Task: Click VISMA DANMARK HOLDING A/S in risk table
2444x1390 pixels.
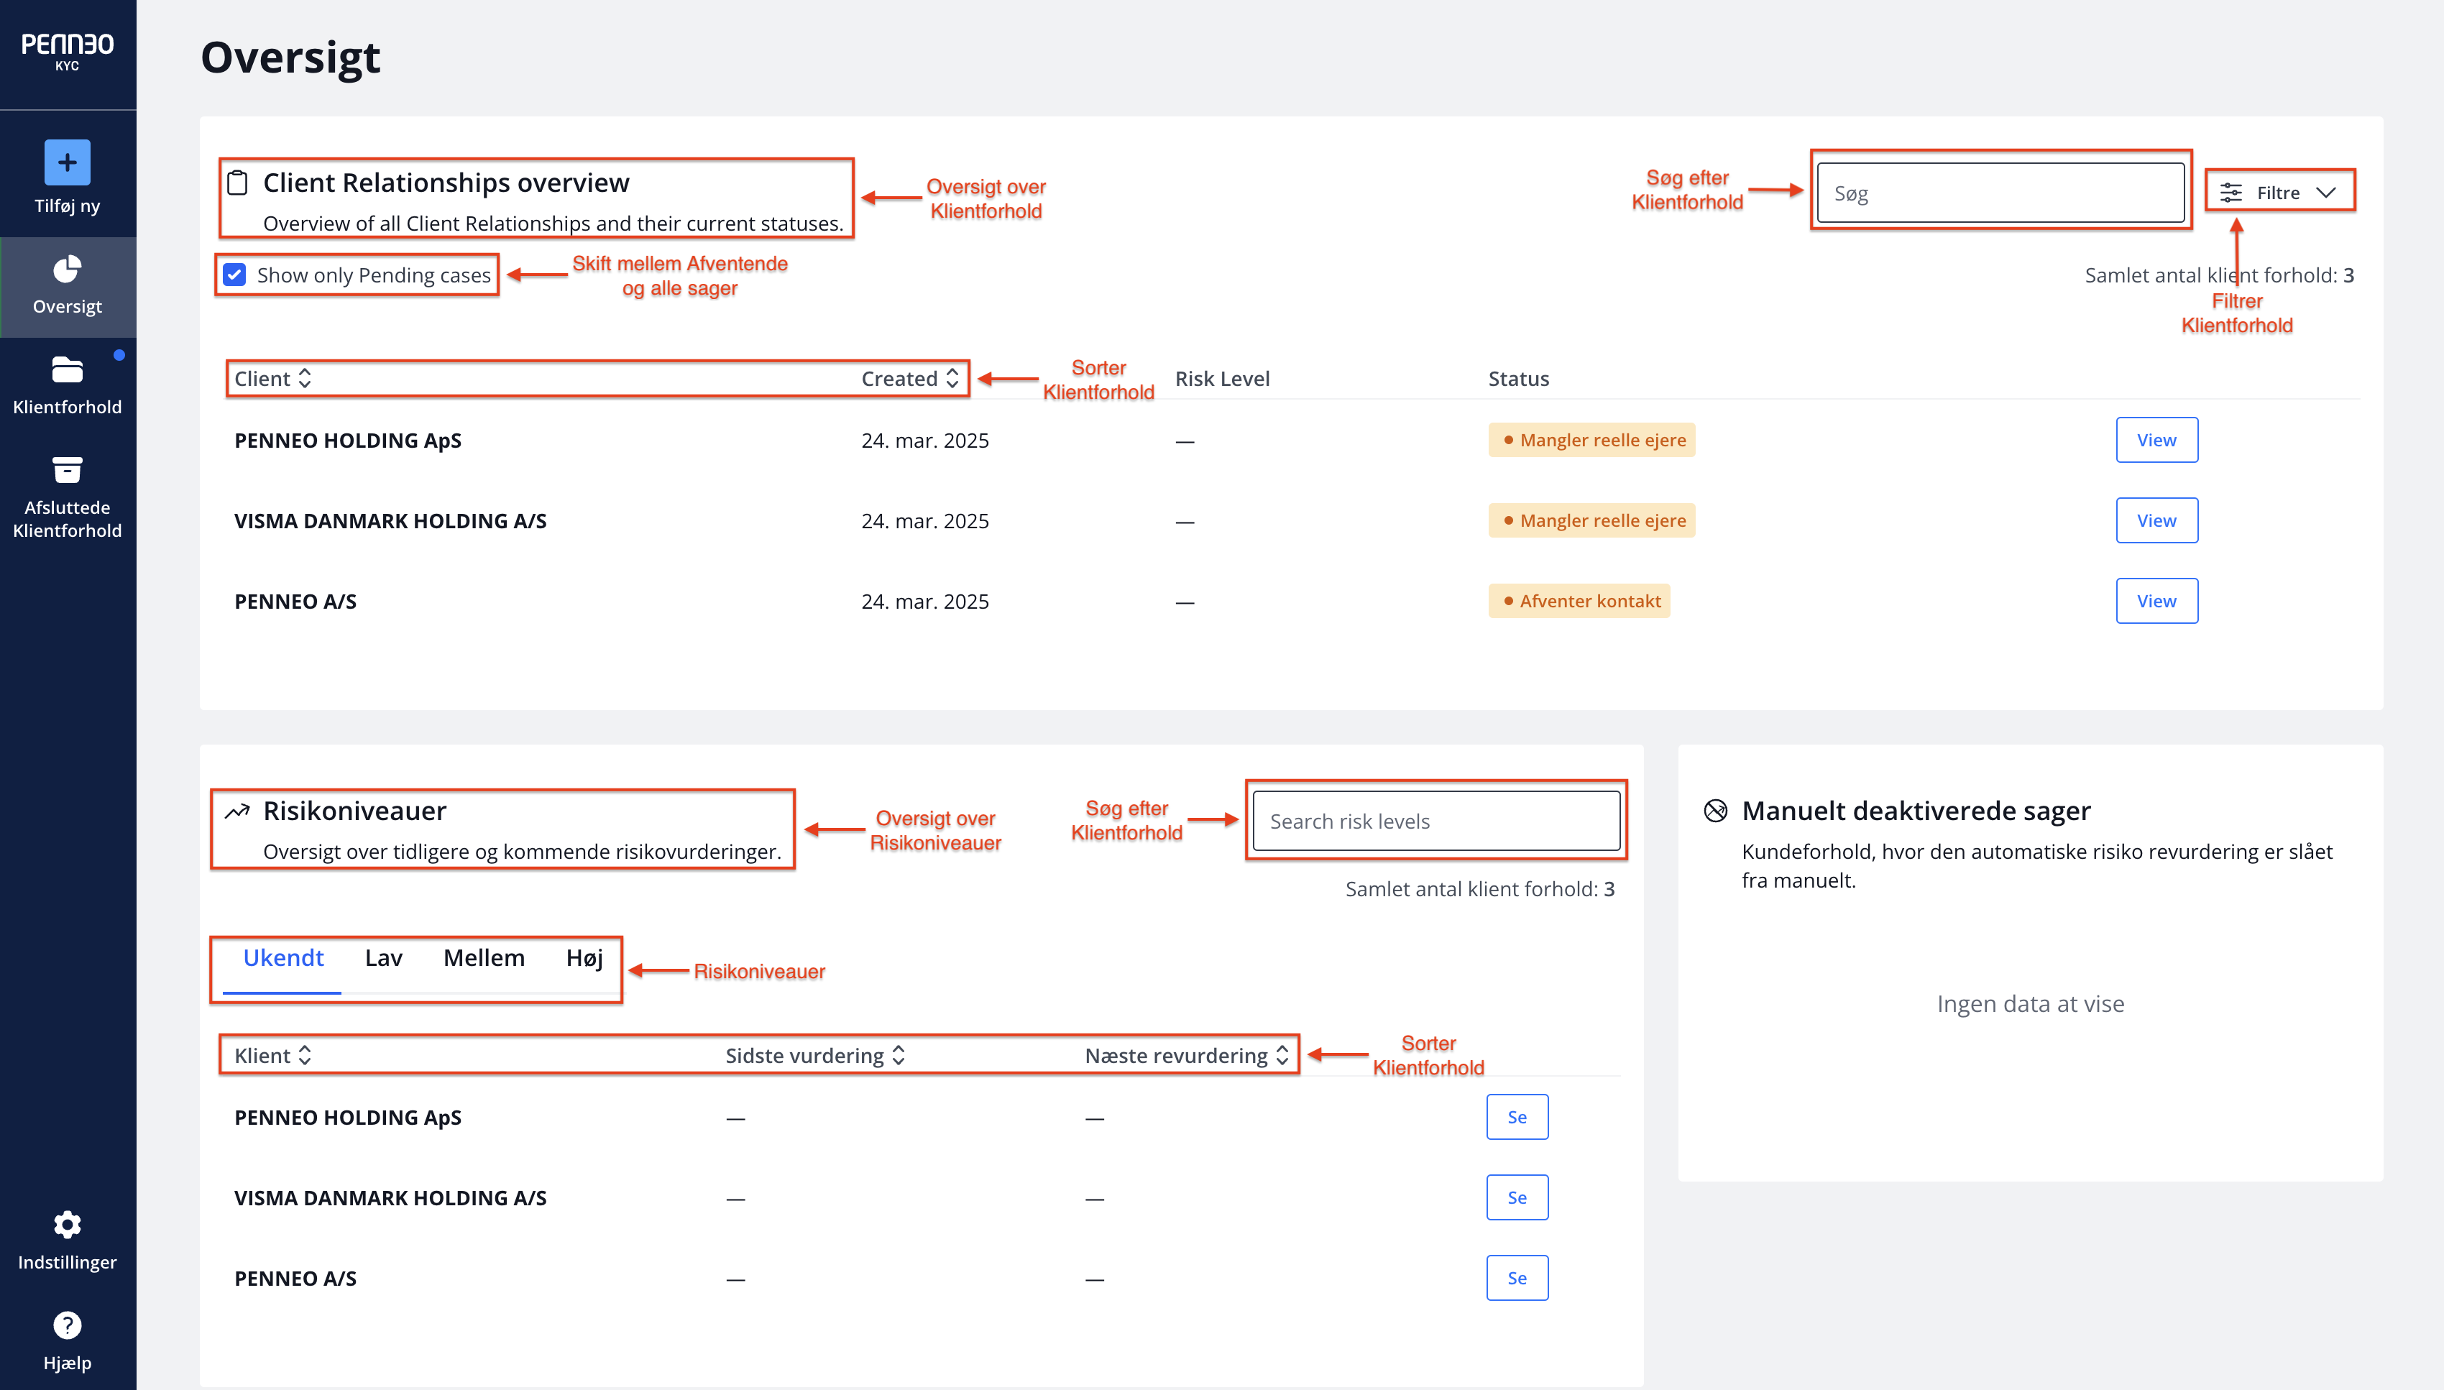Action: 390,1197
